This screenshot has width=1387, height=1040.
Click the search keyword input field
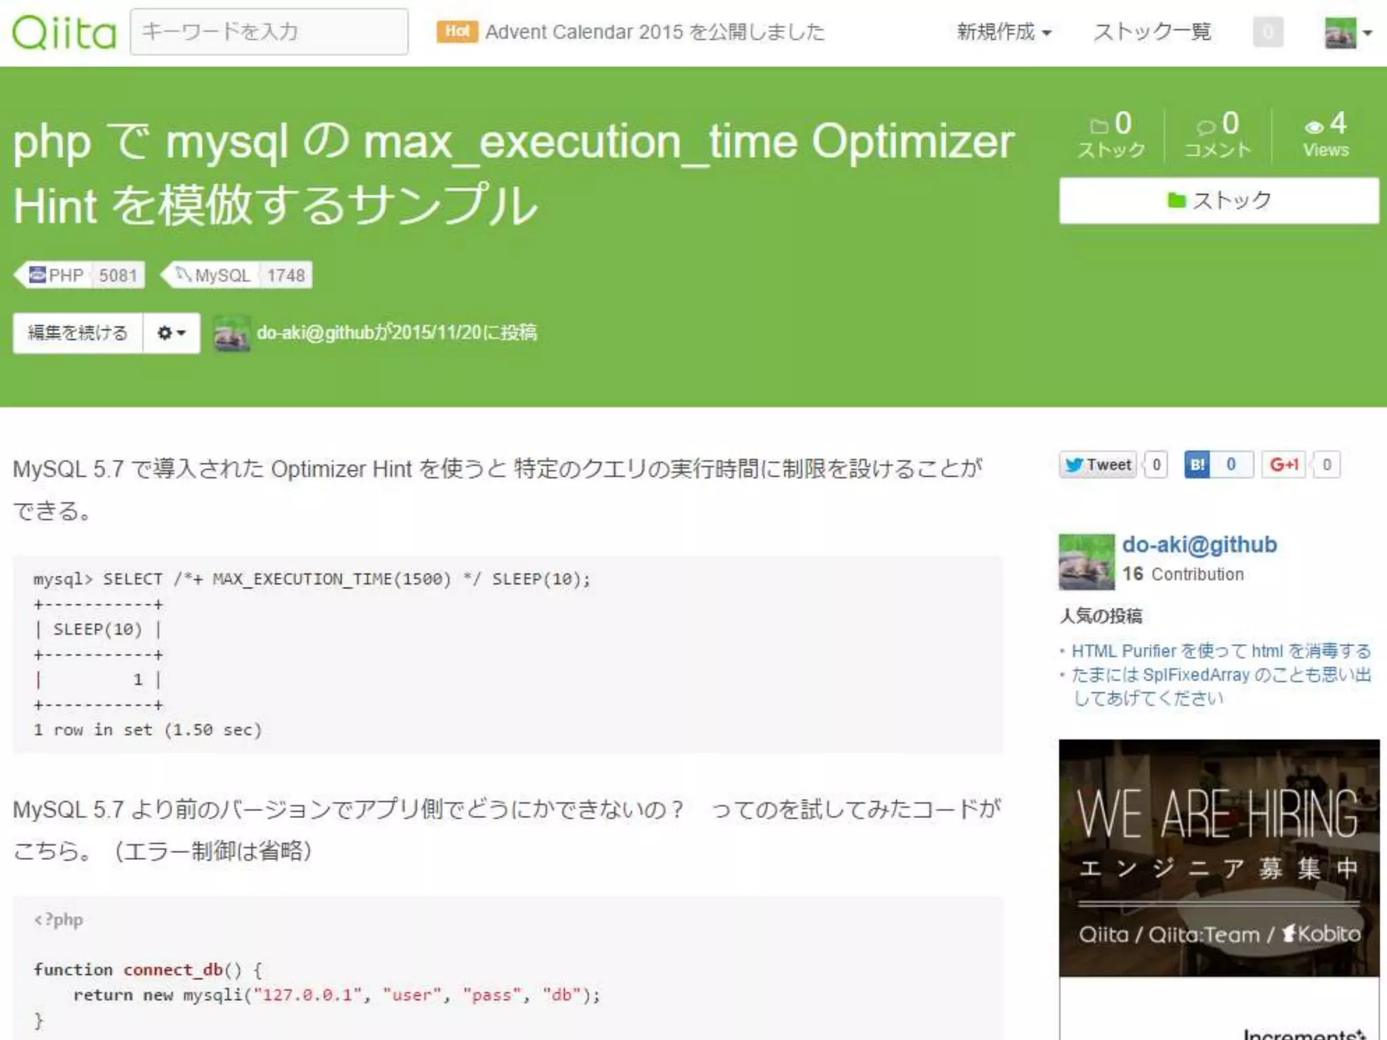tap(269, 32)
